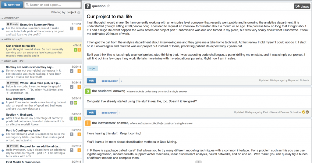Image resolution: width=312 pixels, height=163 pixels.
Task: Click the magnifier icon in search box
Action: (27, 5)
